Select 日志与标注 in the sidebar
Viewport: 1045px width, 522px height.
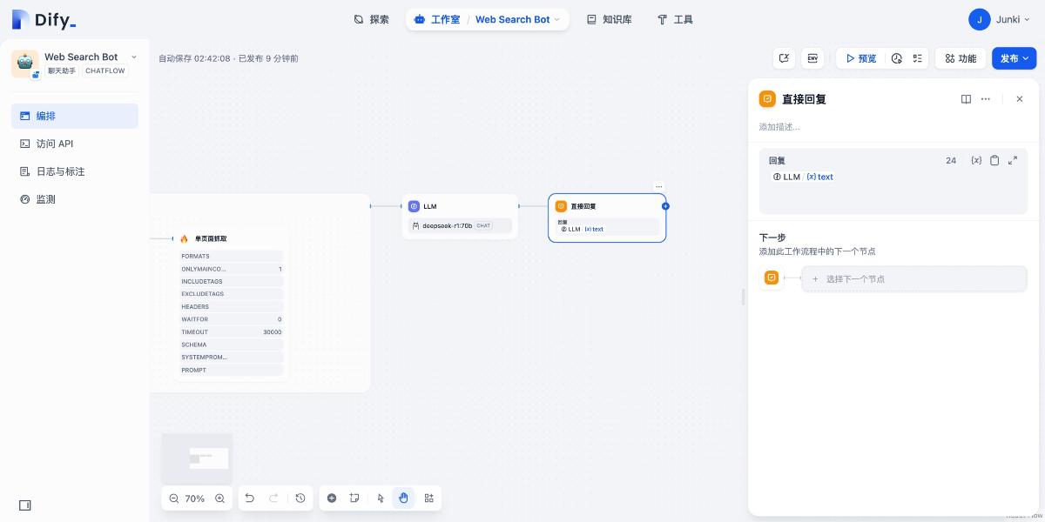click(x=60, y=171)
